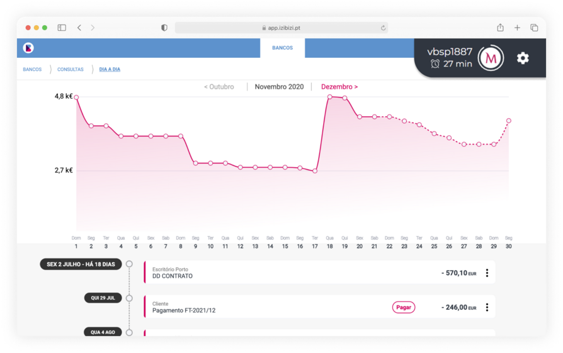Click the DIA A DIA breadcrumb link
The image size is (563, 353).
110,69
